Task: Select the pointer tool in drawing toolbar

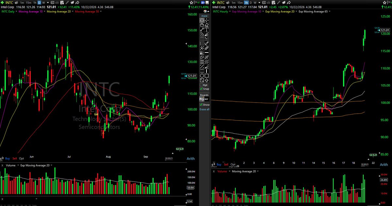Action: coord(202,20)
